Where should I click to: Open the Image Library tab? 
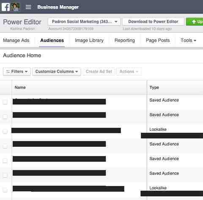(x=89, y=41)
